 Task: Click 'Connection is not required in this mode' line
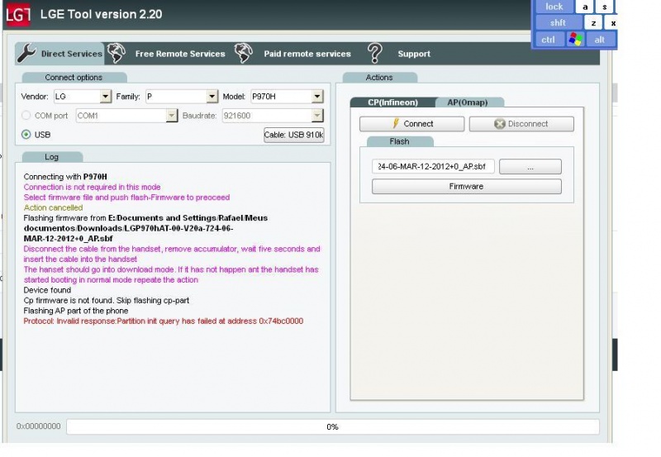(92, 187)
